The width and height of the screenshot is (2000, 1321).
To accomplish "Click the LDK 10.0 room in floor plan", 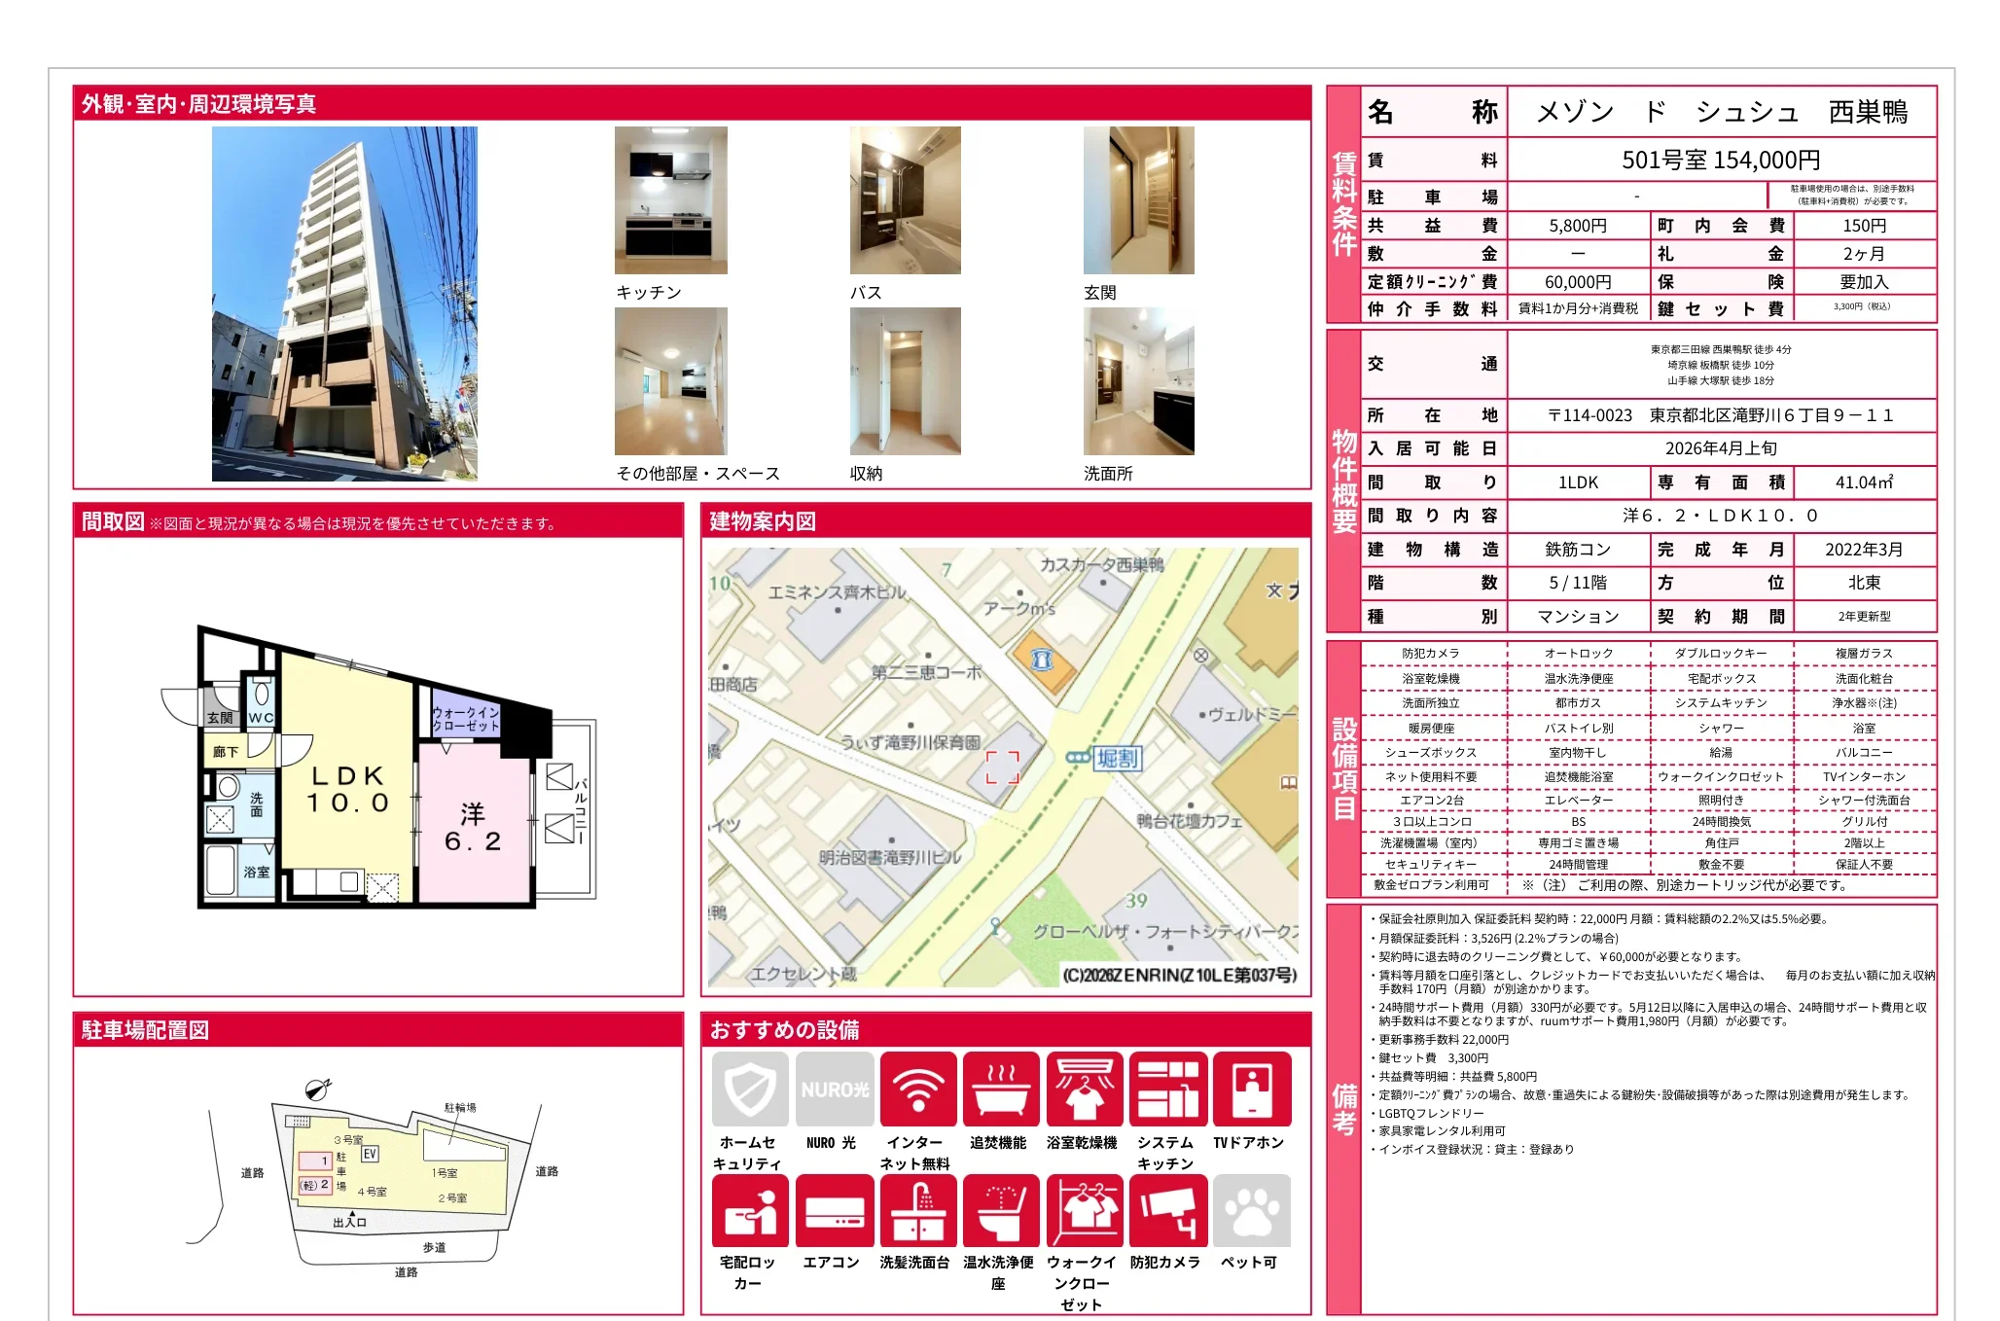I will pos(347,788).
